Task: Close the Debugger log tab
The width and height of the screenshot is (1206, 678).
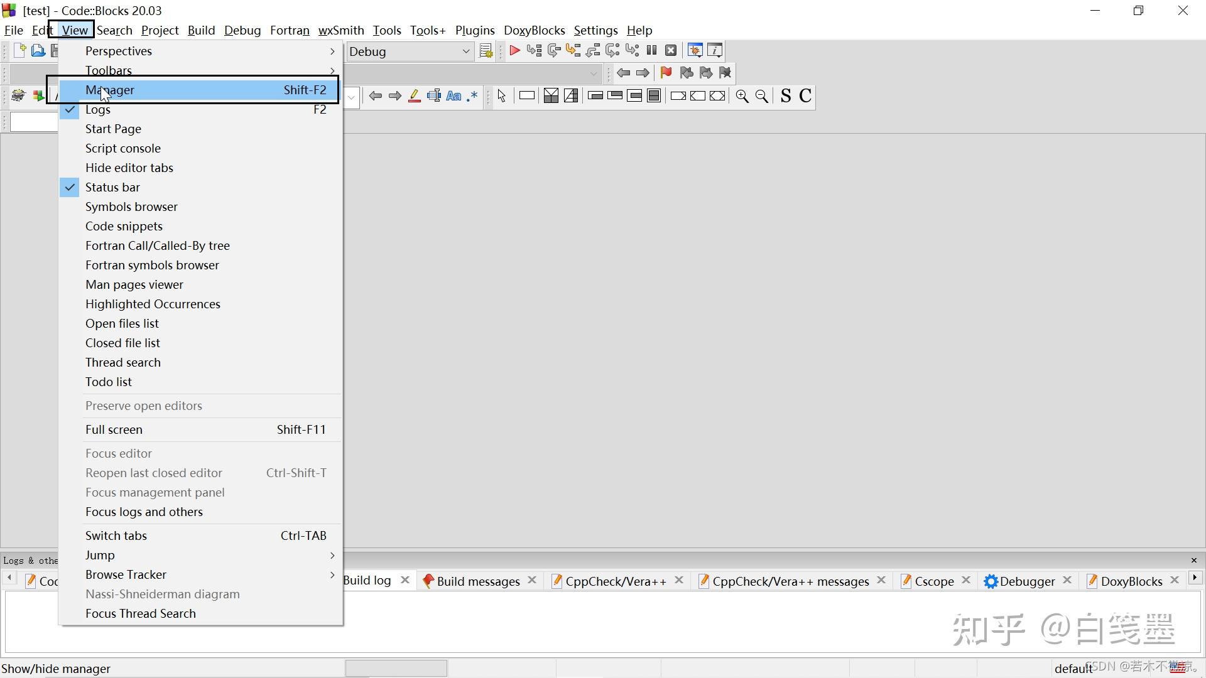Action: [1067, 581]
